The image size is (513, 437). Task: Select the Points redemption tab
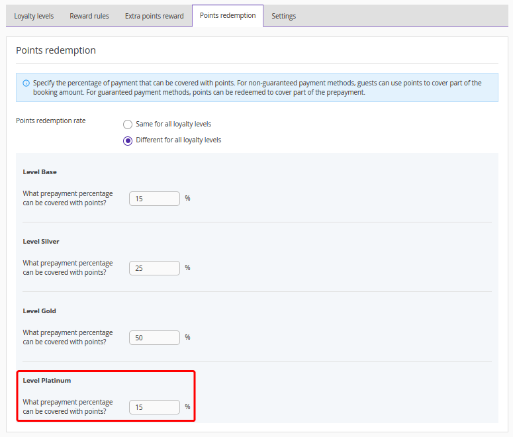228,15
